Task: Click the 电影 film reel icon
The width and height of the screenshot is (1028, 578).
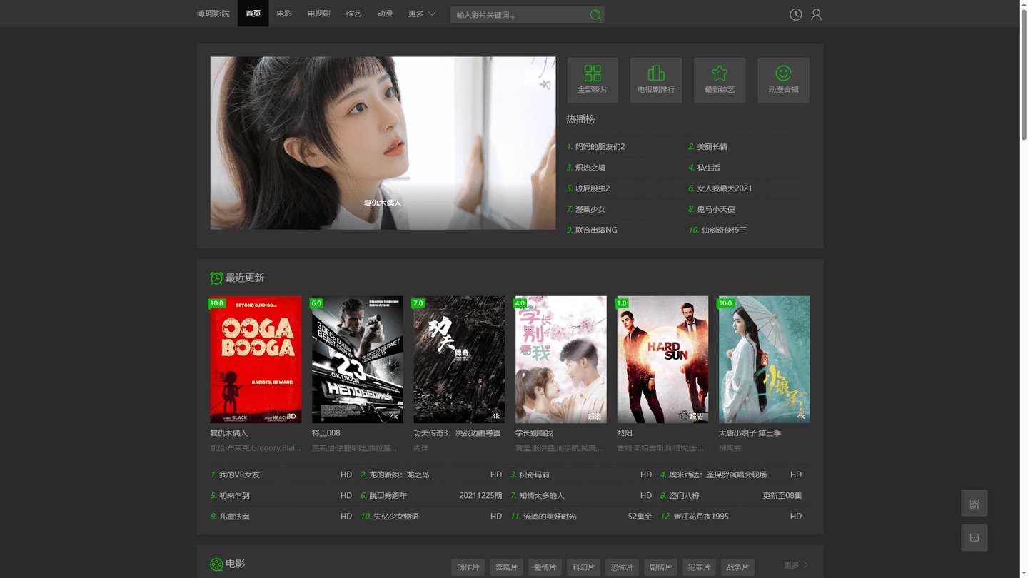Action: [216, 564]
